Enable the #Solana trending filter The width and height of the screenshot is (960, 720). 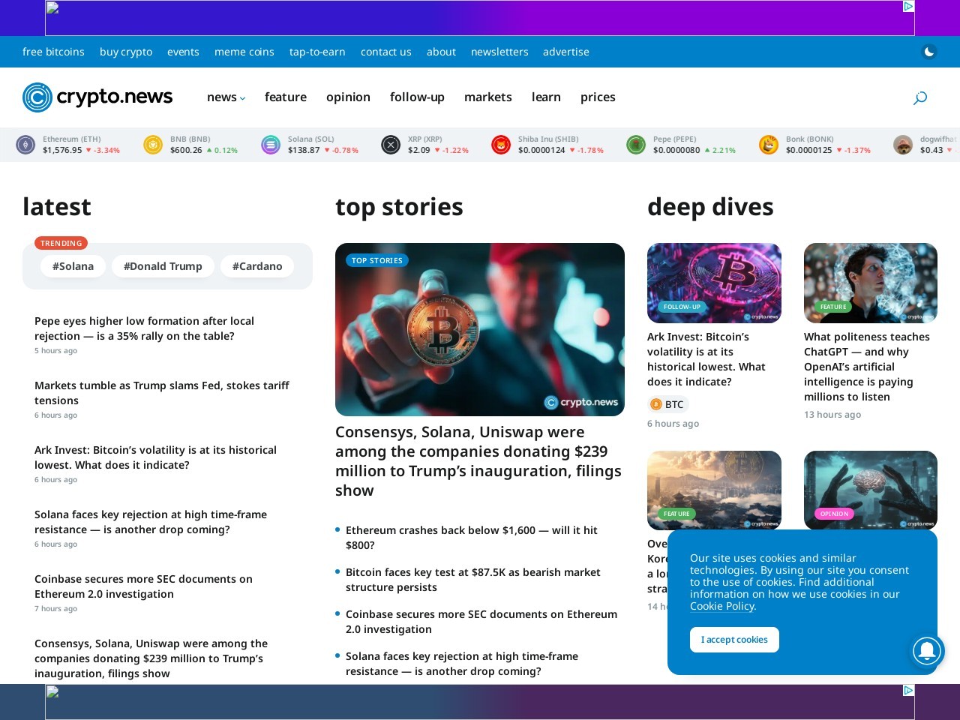(x=73, y=265)
